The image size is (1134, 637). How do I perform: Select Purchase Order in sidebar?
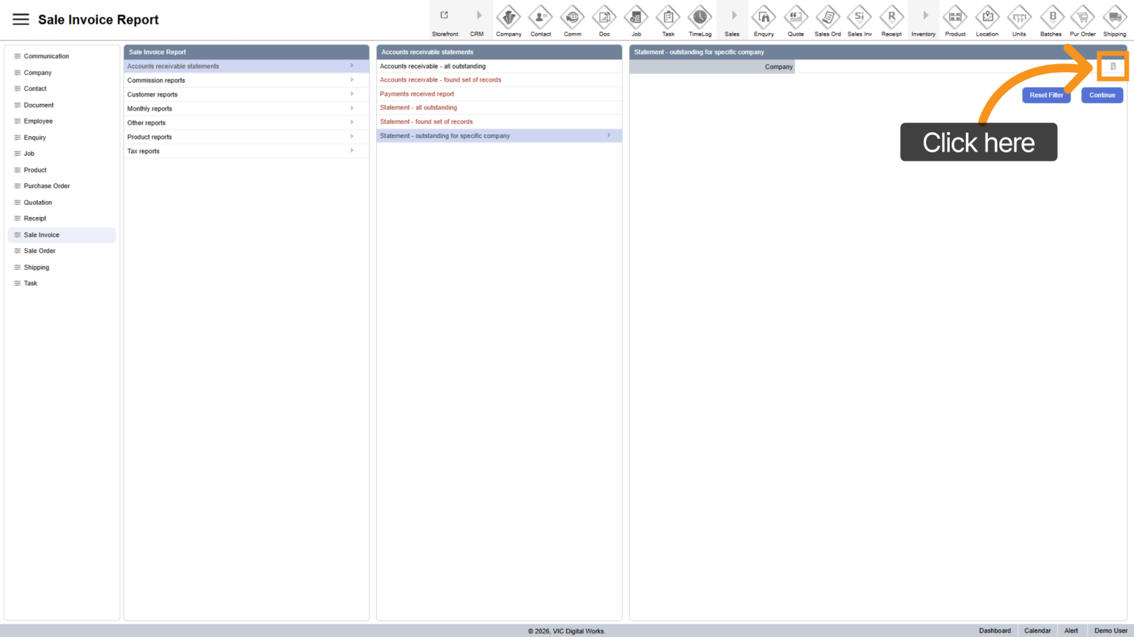pos(47,186)
